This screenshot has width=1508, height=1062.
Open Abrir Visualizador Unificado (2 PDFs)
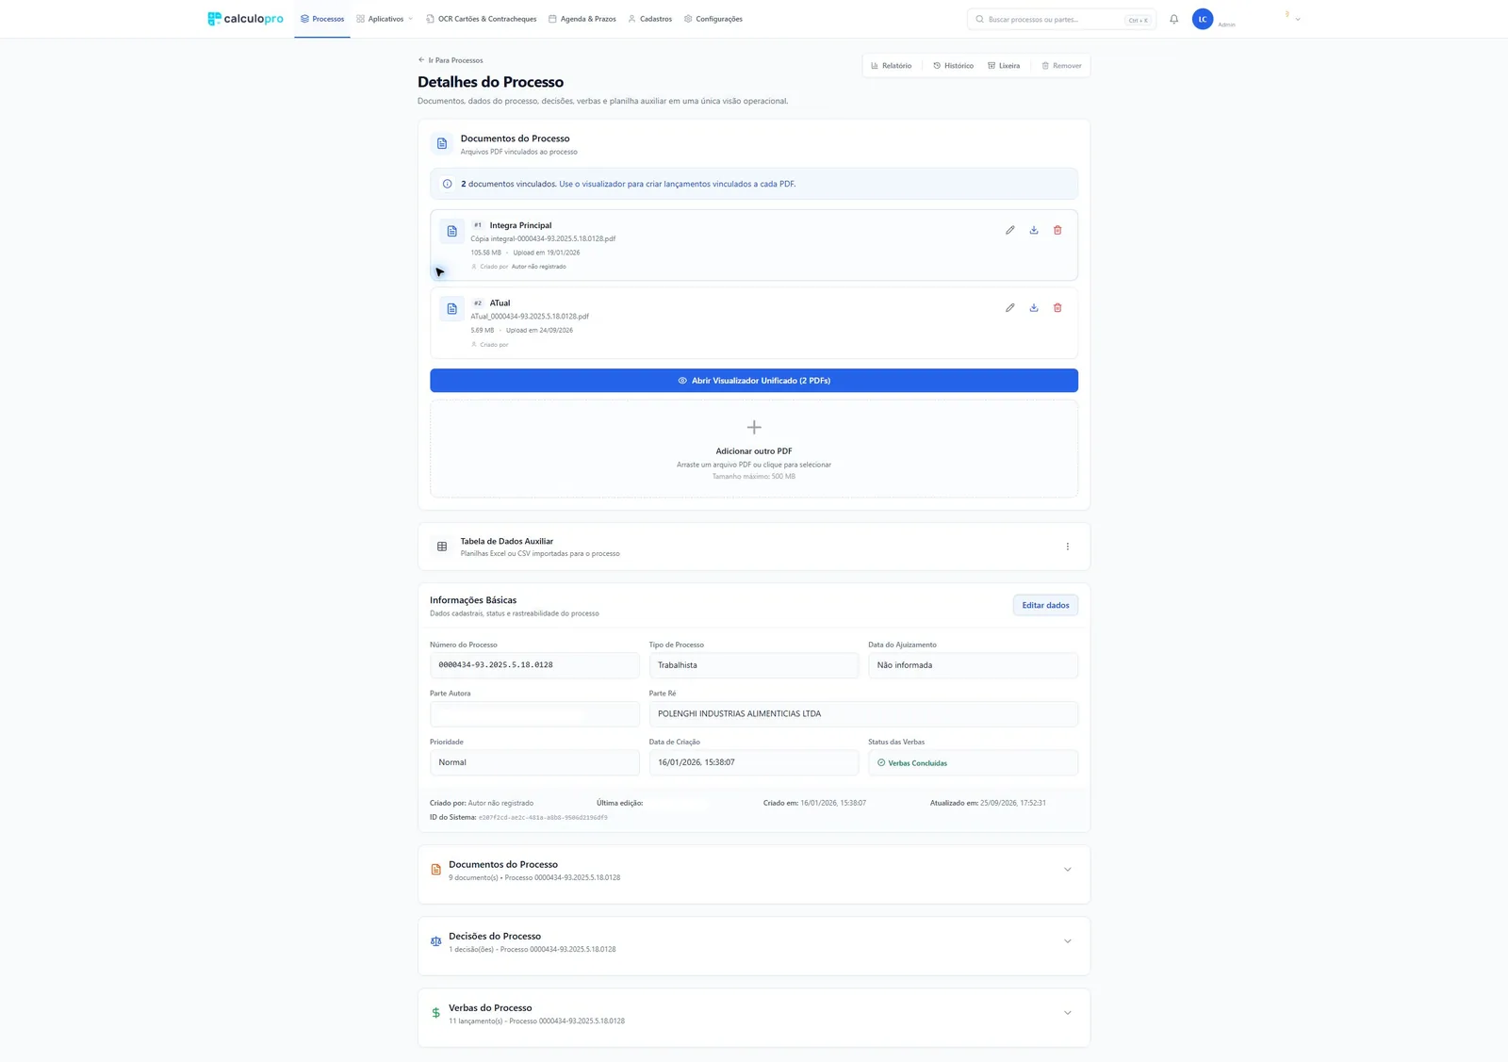coord(754,381)
